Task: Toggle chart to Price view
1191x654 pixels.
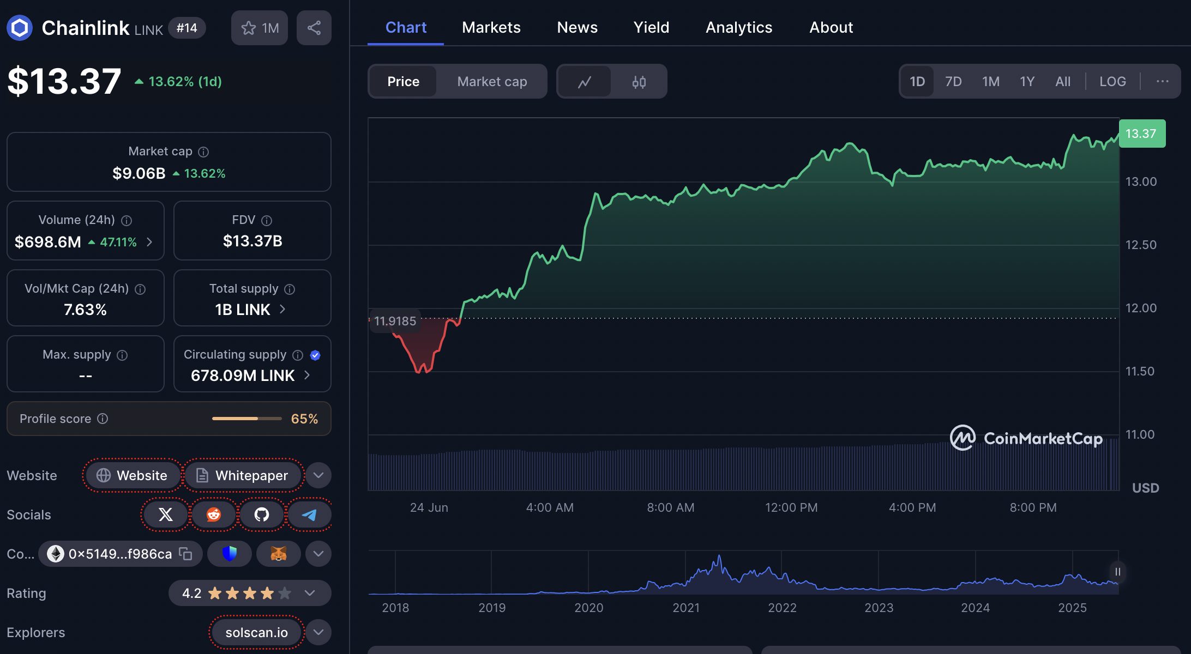Action: click(x=403, y=81)
